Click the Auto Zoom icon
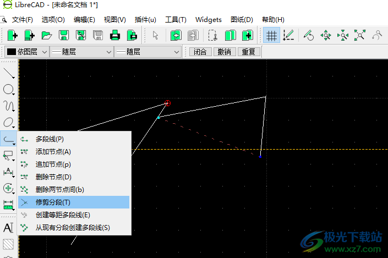Screen dimensions: 388x258 pyautogui.click(x=360, y=35)
